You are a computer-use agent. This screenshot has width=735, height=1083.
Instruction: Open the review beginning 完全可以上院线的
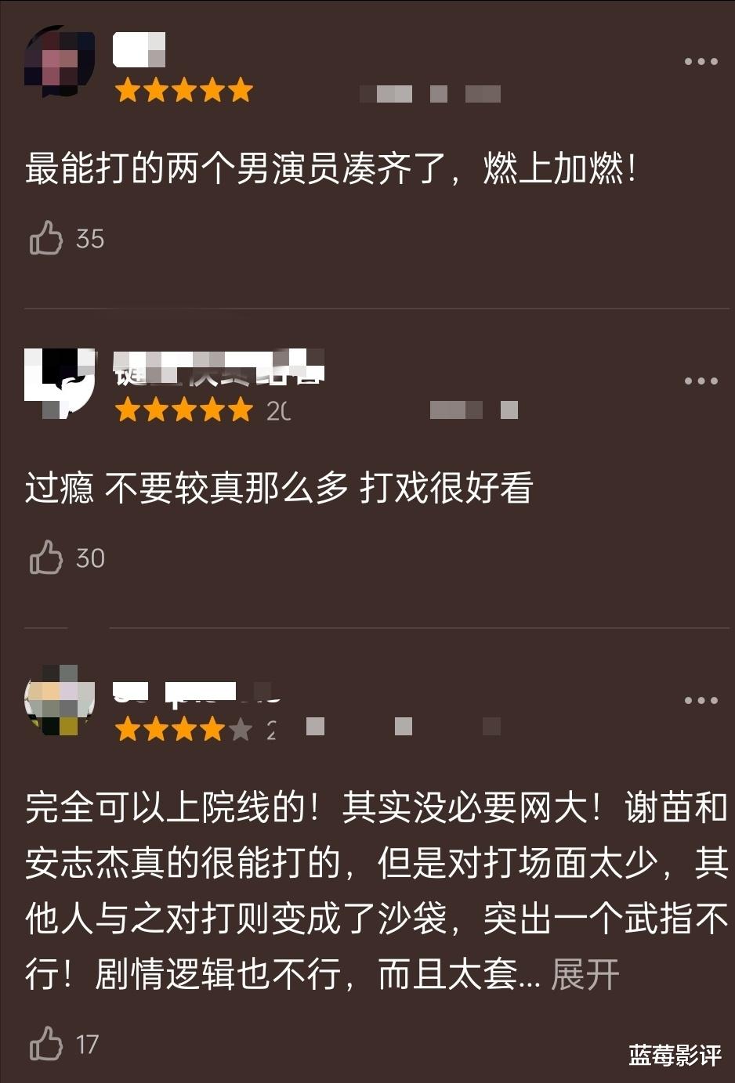(x=376, y=890)
